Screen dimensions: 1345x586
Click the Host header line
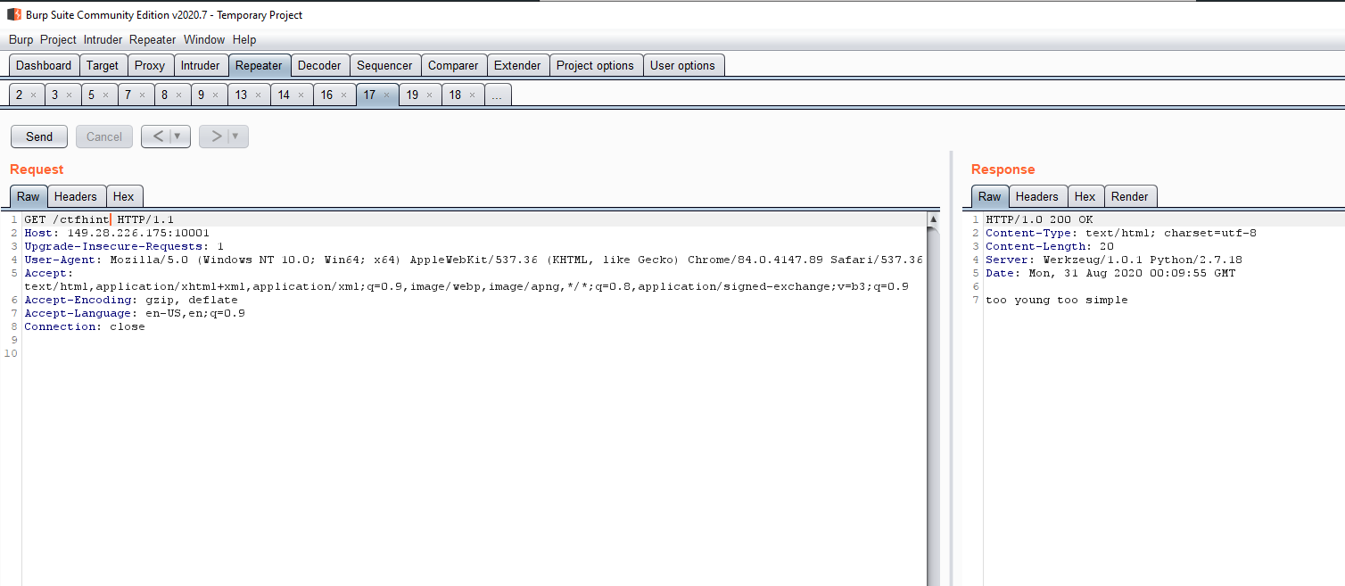[117, 233]
